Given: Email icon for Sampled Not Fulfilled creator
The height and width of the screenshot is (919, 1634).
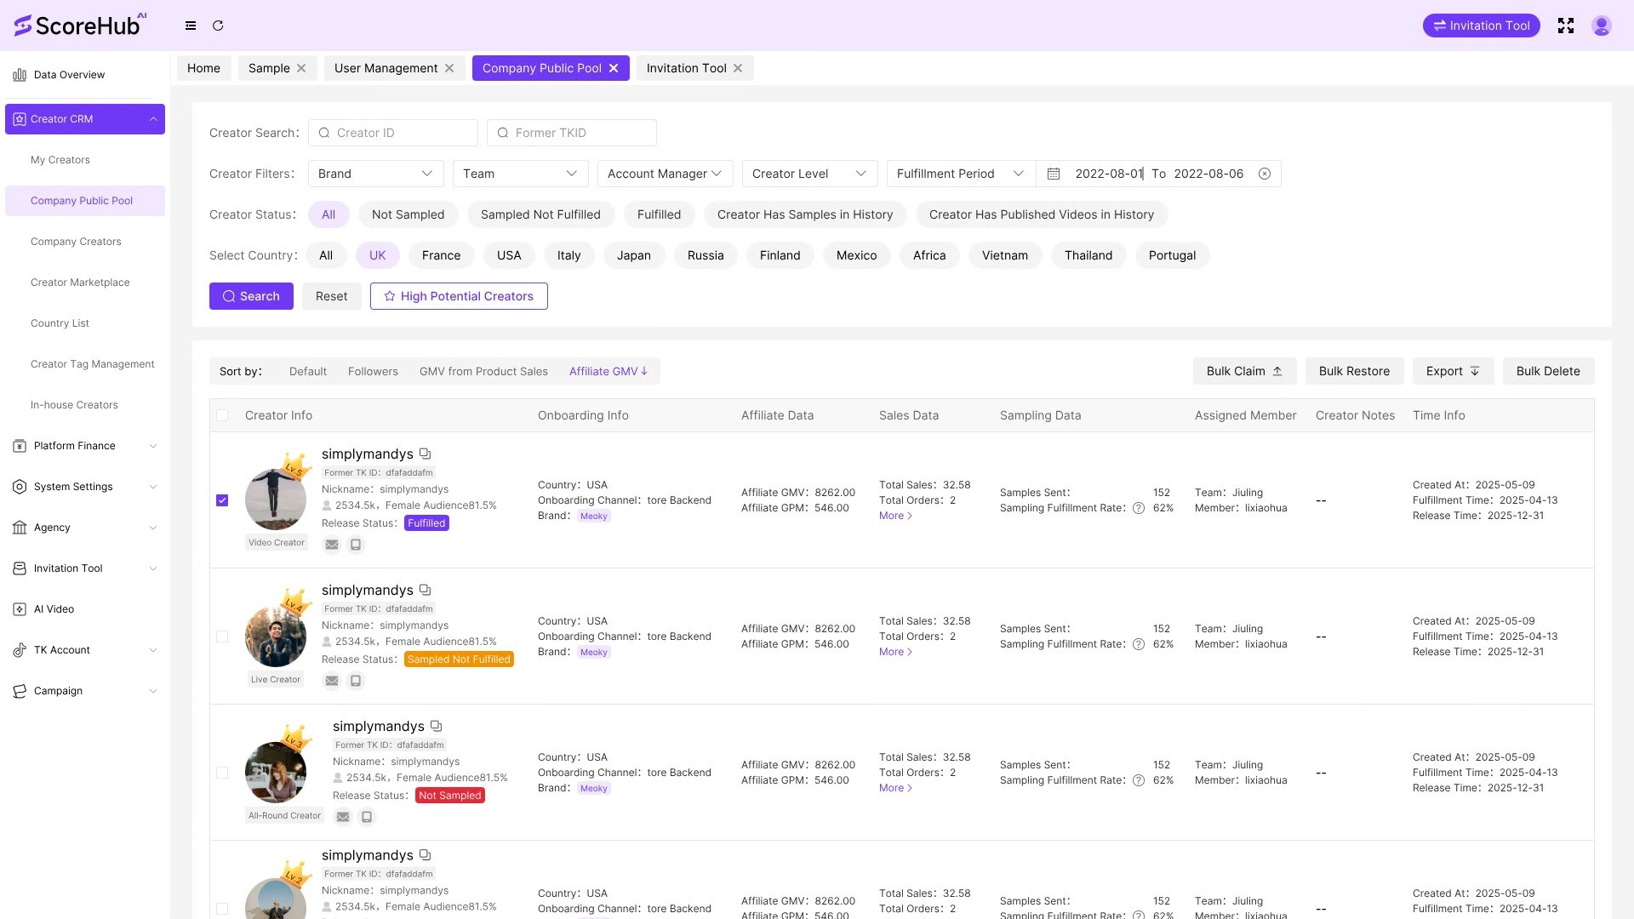Looking at the screenshot, I should [x=332, y=681].
